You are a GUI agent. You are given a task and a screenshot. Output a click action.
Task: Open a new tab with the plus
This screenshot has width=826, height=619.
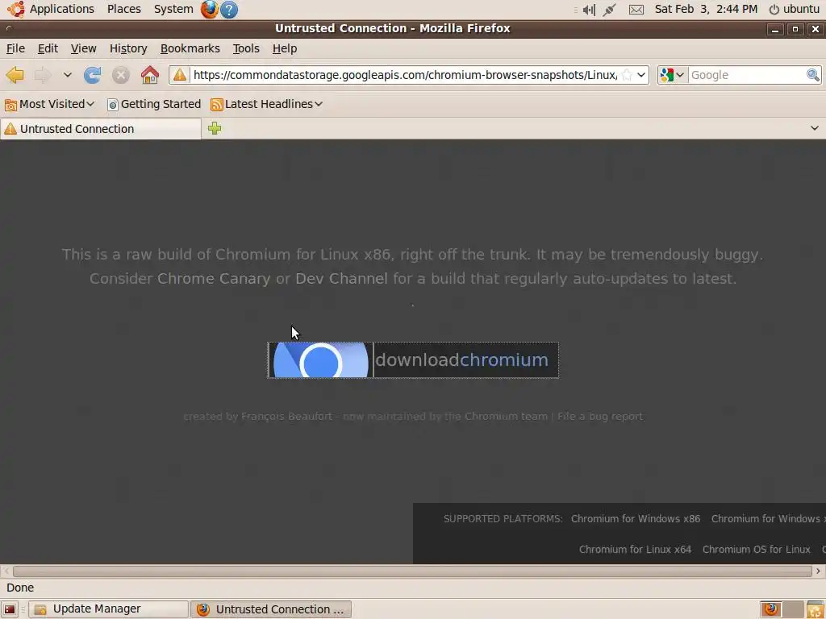[215, 128]
